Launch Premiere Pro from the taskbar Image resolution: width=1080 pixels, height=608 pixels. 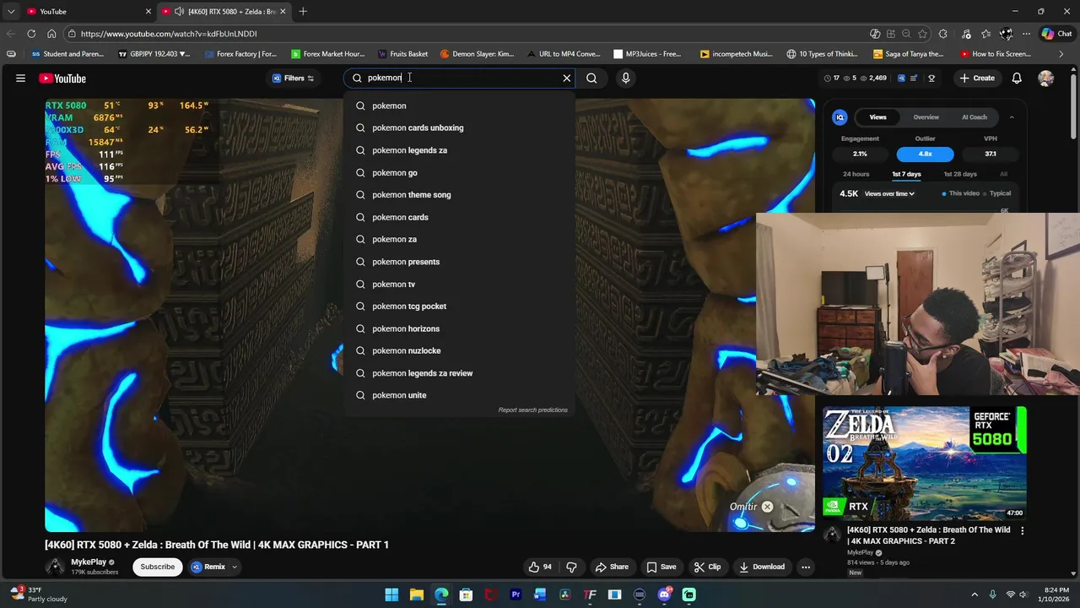(x=516, y=594)
